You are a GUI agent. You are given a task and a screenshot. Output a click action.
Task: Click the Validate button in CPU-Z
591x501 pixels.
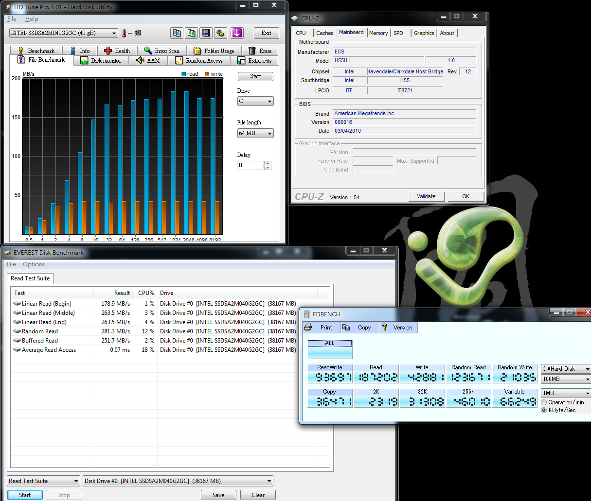coord(427,196)
